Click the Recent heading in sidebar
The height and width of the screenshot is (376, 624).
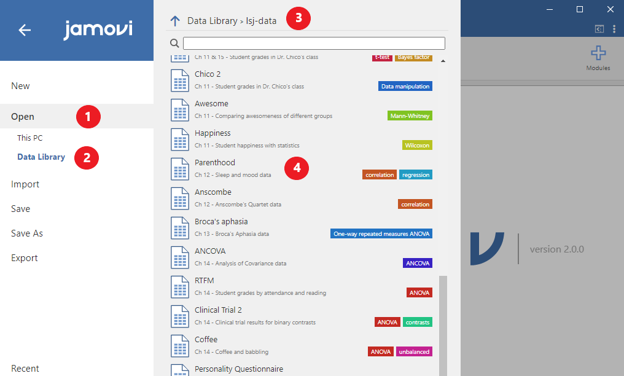(x=25, y=369)
